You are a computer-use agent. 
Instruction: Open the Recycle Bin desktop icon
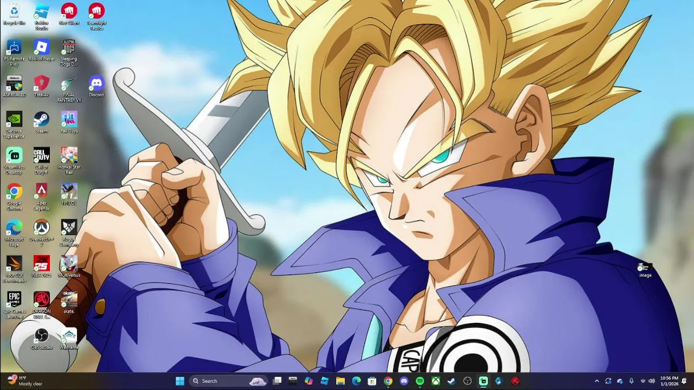coord(14,15)
